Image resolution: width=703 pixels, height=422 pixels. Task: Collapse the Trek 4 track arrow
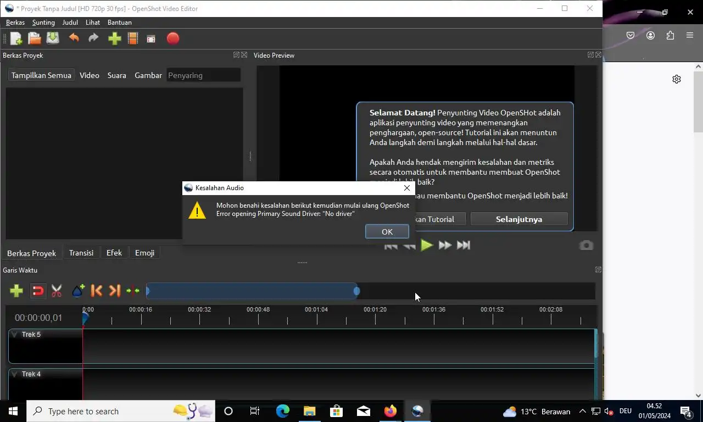(15, 374)
